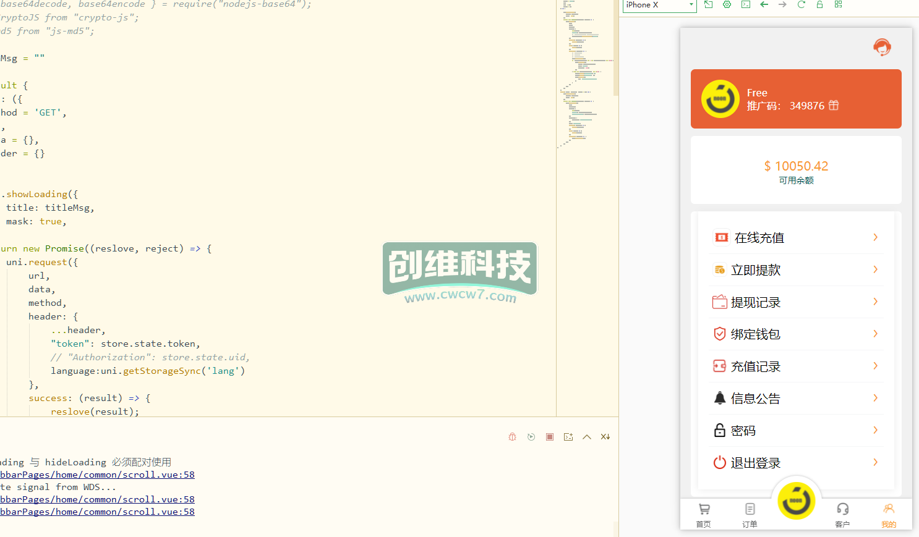Viewport: 919px width, 537px height.
Task: Click the chevron on the 立即提款 row
Action: 876,269
